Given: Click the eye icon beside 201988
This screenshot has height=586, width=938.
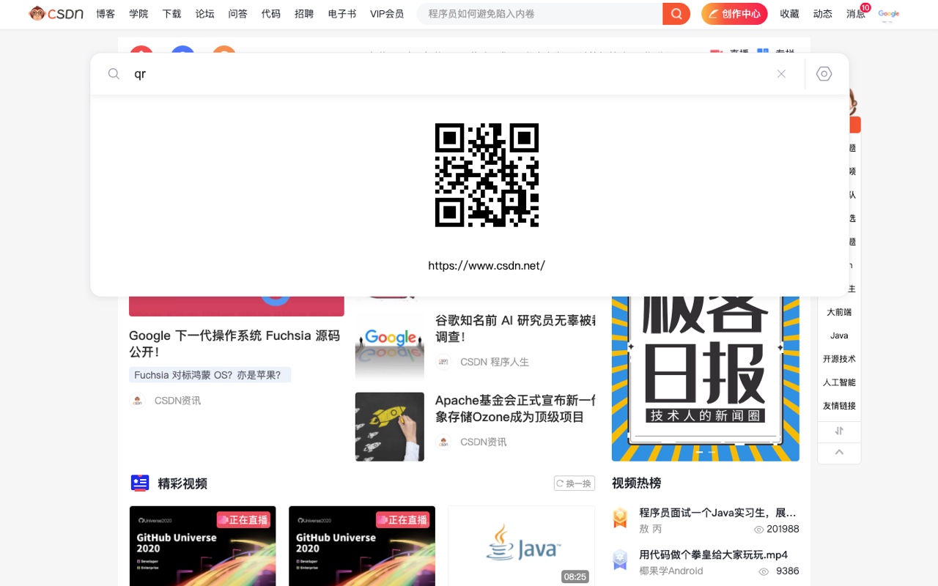Looking at the screenshot, I should (758, 530).
